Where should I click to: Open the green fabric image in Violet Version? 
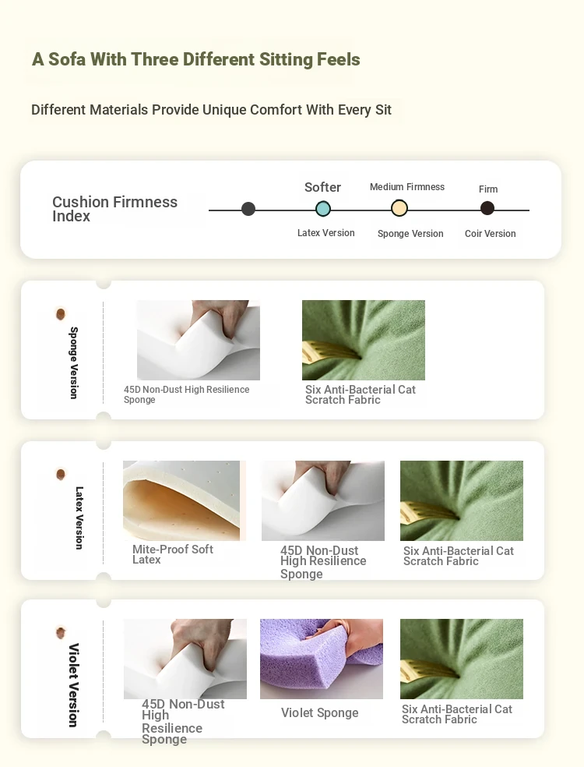(x=462, y=659)
